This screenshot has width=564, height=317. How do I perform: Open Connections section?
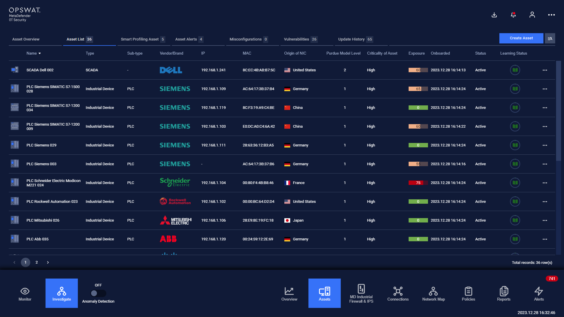(x=398, y=294)
